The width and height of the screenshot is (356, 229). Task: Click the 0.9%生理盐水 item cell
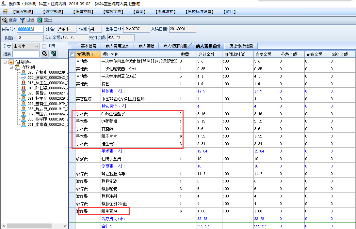(140, 114)
